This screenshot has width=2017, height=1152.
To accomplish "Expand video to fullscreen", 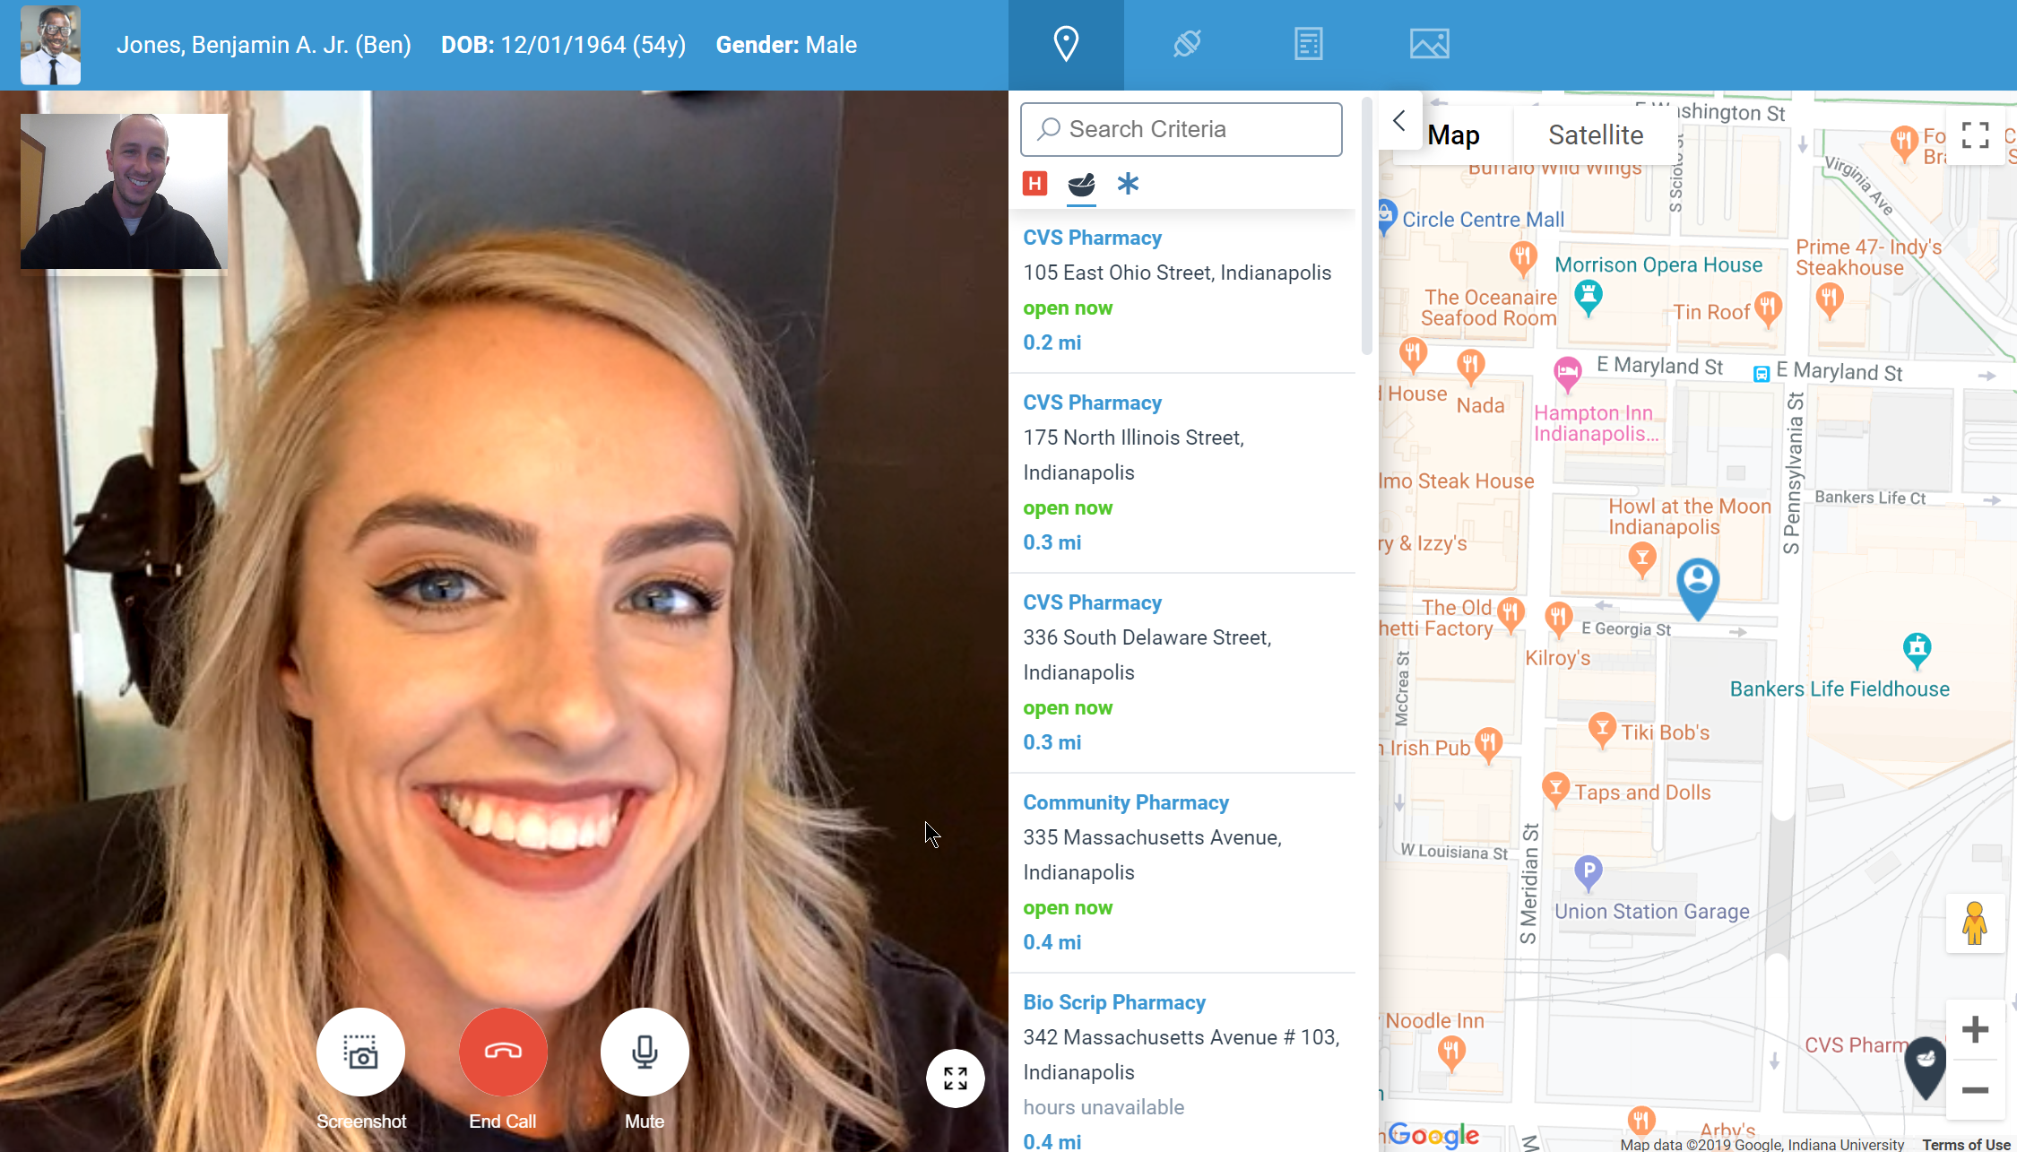I will 955,1078.
